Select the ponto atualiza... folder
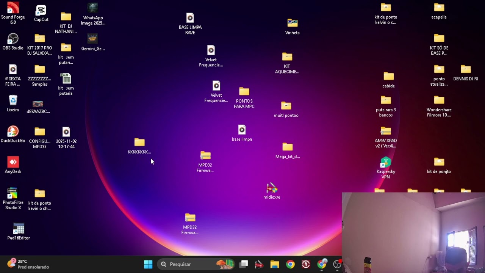 click(x=439, y=75)
